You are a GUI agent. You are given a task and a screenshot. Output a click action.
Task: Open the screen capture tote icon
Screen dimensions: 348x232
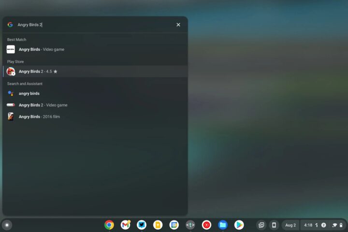[x=261, y=225]
